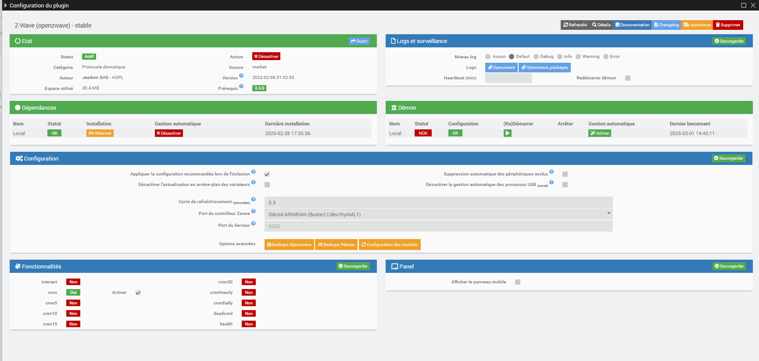Click the red Supprimer button
The image size is (759, 361).
[728, 25]
